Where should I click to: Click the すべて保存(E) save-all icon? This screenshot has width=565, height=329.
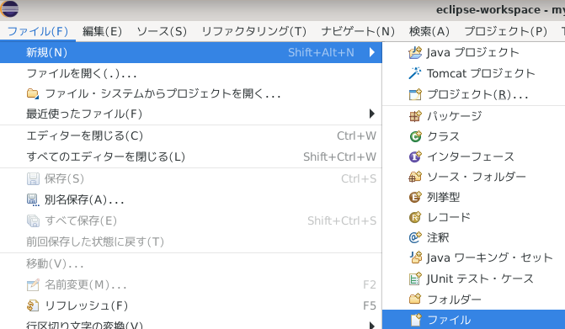(x=33, y=220)
